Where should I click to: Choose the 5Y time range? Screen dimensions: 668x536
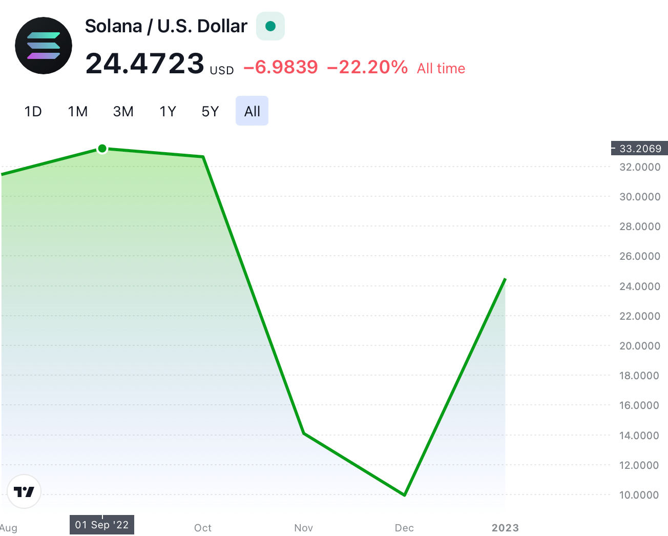click(x=210, y=111)
